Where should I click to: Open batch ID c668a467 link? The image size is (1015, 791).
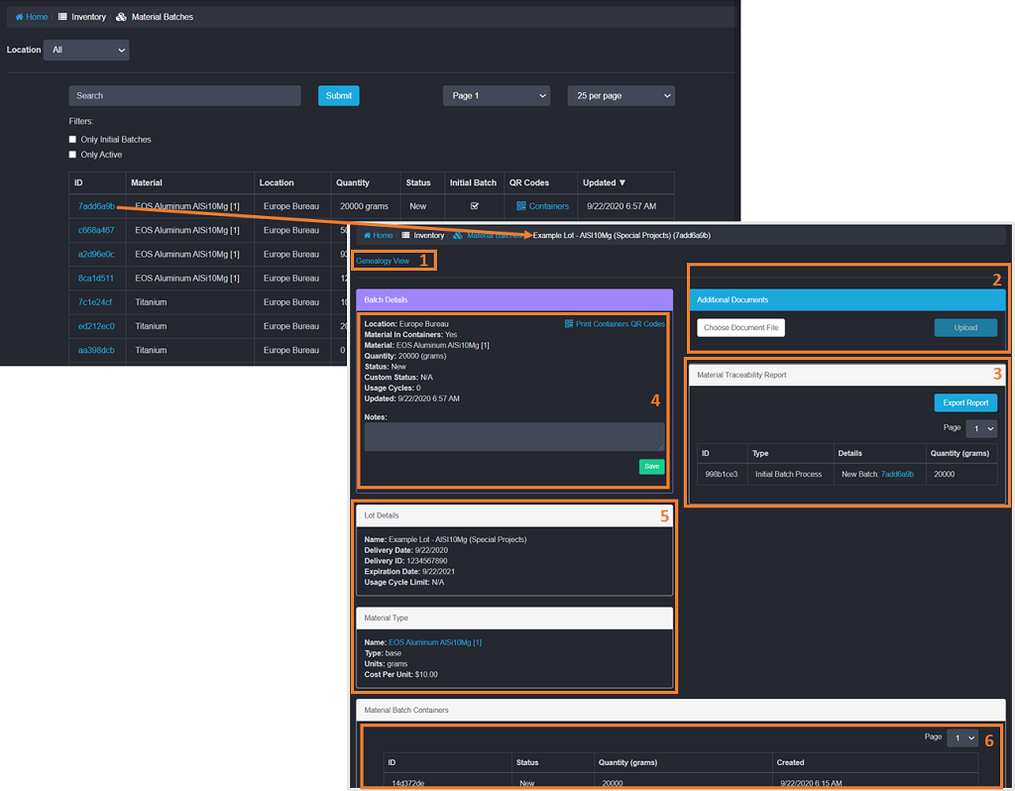click(x=96, y=230)
